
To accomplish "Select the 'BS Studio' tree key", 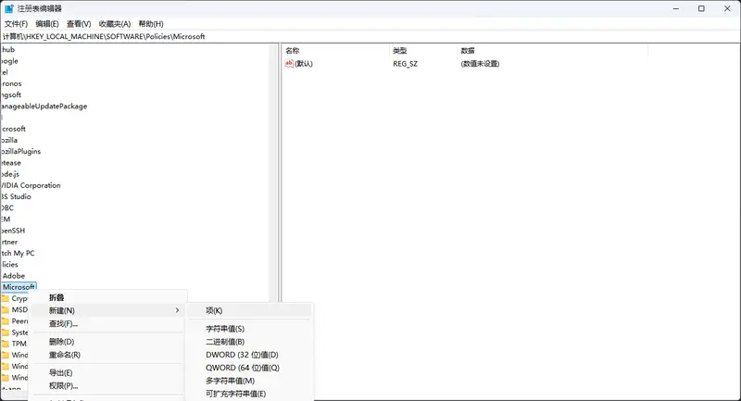I will coord(16,196).
